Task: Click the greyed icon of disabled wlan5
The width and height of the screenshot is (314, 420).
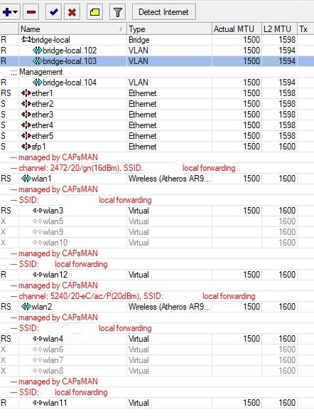Action: click(38, 221)
